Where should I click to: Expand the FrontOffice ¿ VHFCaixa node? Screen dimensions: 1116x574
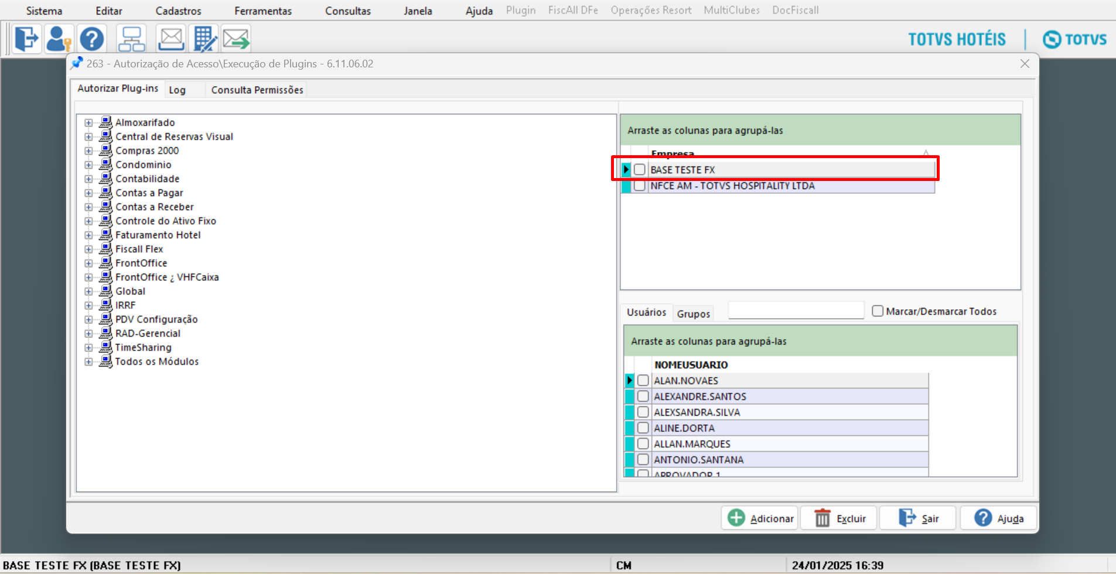click(x=88, y=277)
